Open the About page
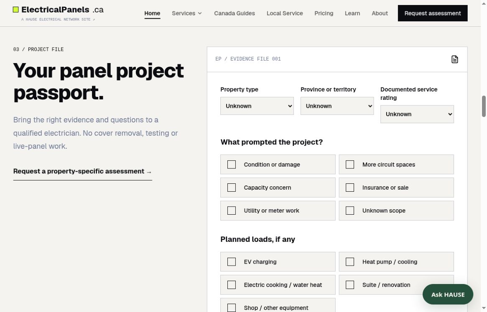487x312 pixels. tap(380, 13)
